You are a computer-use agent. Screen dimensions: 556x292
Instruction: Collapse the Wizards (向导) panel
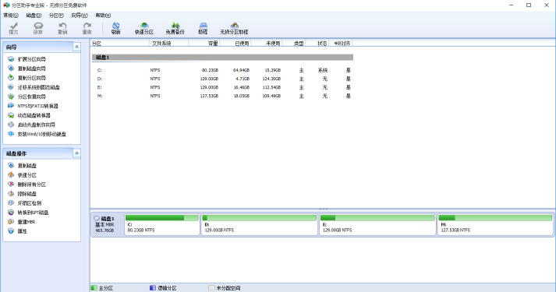click(76, 47)
